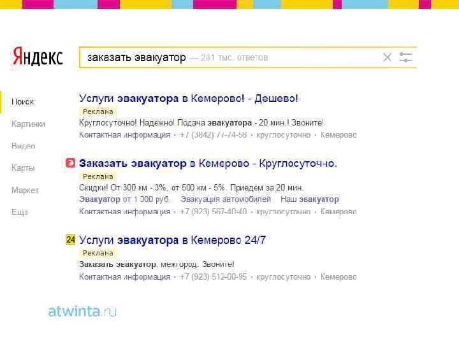Click the text Скидки! От 300 км - 3%
459x344 pixels.
(123, 187)
